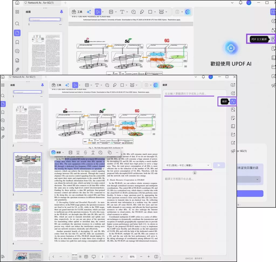Expand the cursor tool options dropdown

(80, 85)
